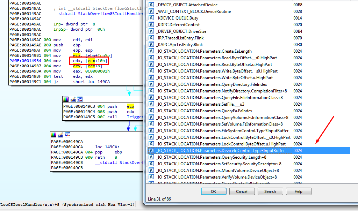
Task: Cancel the structure offset dialog
Action: click(242, 191)
